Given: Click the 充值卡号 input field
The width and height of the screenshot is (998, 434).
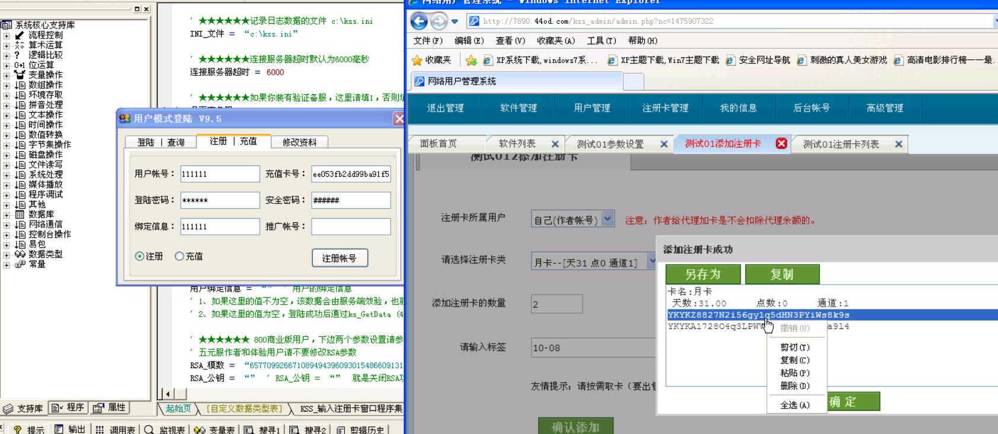Looking at the screenshot, I should point(351,174).
